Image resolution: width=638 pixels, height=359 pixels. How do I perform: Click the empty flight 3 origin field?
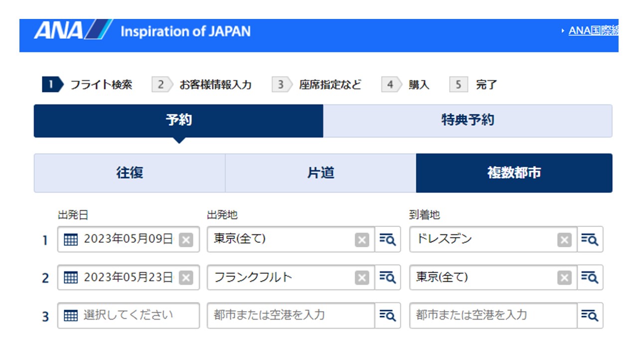pos(291,316)
